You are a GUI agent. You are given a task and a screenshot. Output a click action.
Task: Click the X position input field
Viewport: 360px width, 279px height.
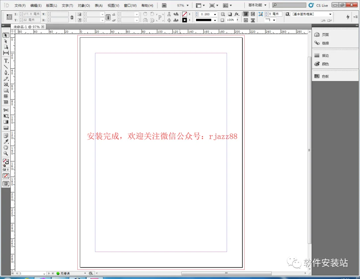coord(32,14)
